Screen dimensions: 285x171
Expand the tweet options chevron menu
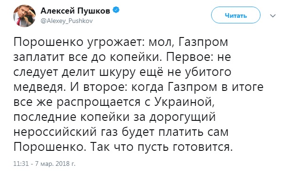click(273, 16)
